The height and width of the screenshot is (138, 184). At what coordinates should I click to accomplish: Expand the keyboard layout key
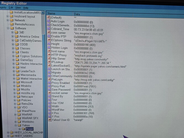(x=7, y=16)
